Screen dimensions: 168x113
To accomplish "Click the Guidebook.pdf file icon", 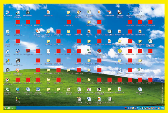I will [109, 13].
